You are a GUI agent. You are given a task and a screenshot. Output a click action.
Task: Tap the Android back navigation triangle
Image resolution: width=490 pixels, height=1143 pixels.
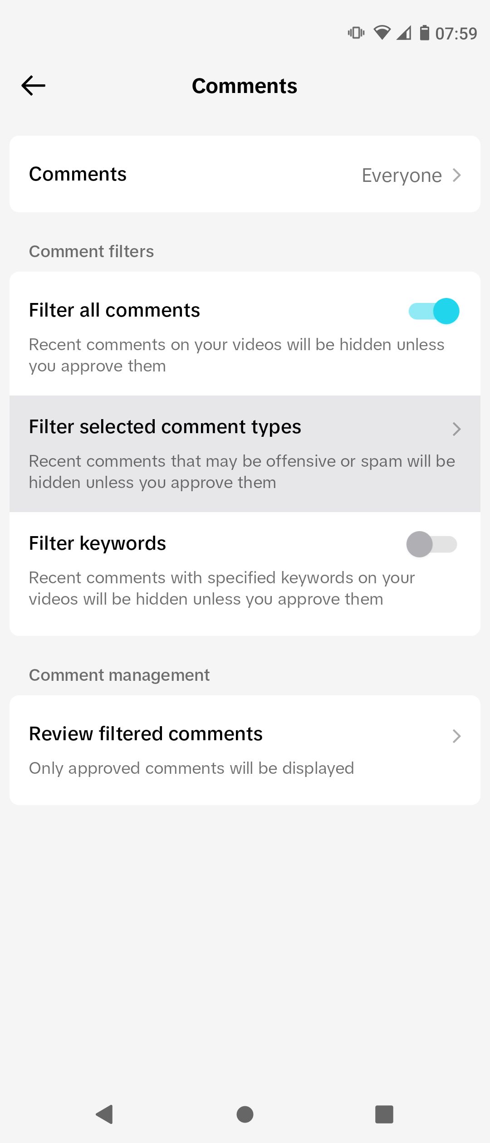[105, 1114]
